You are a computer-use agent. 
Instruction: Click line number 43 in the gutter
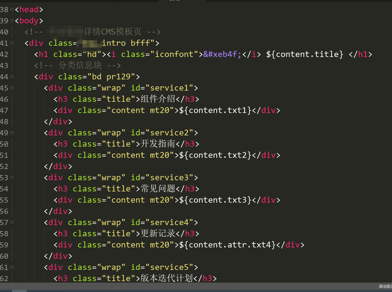[x=4, y=65]
